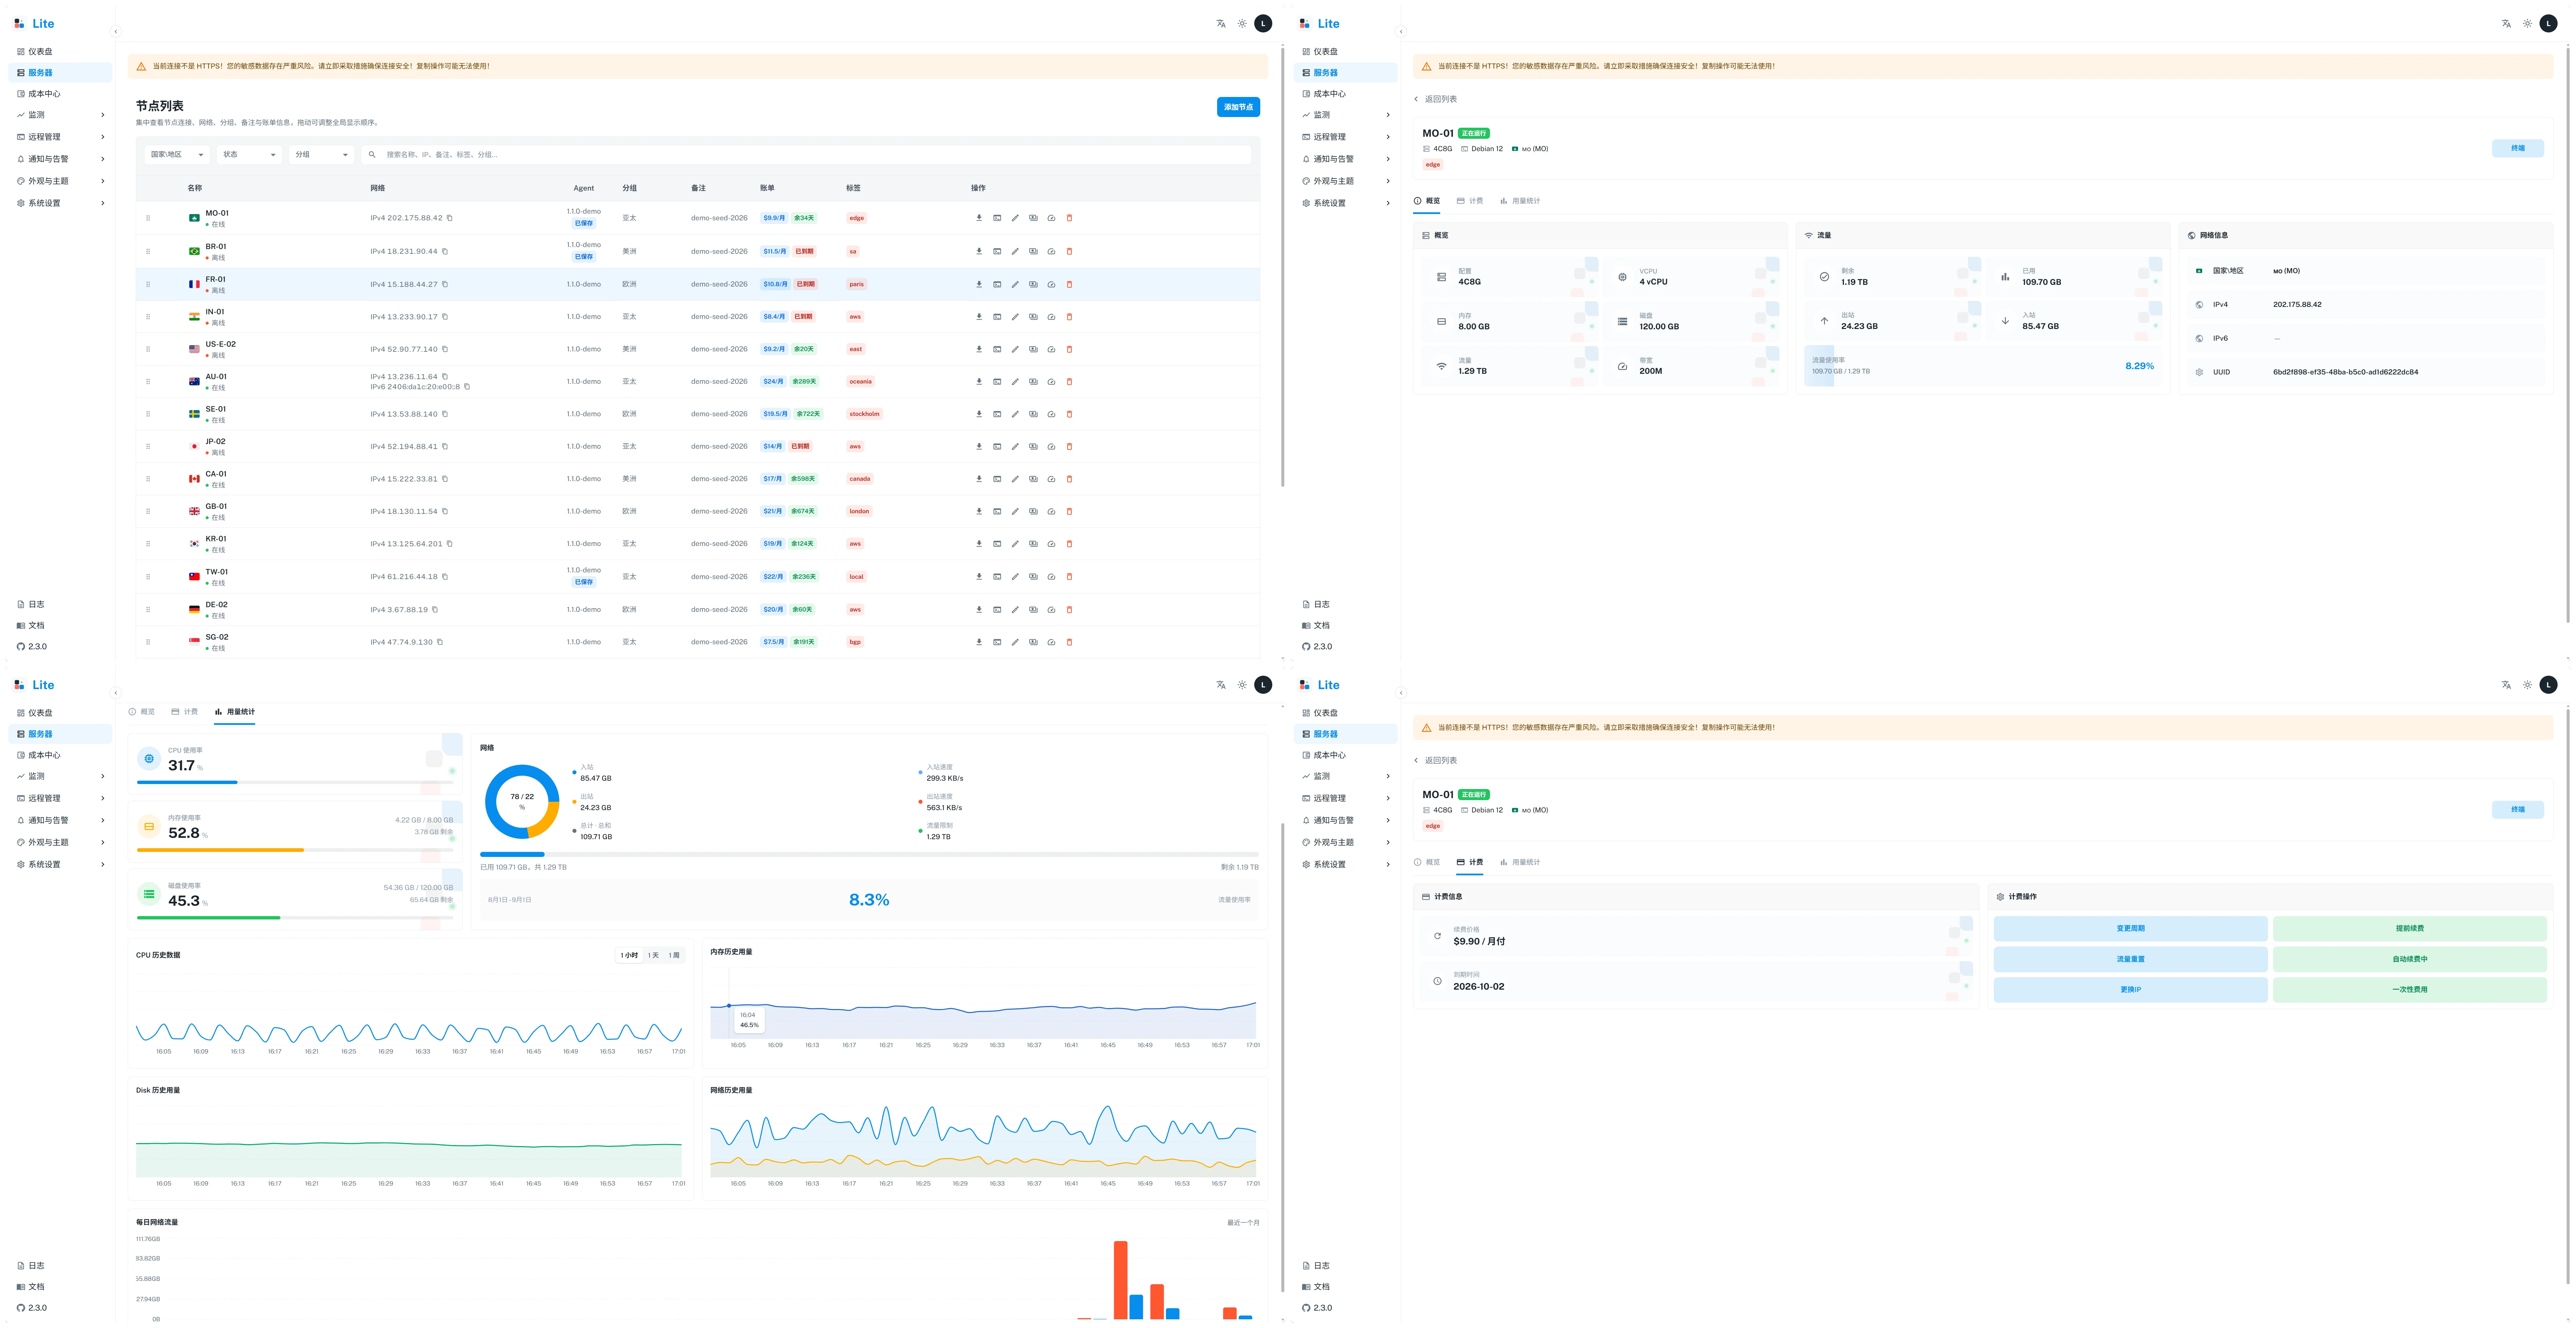Select the 1周 range for CPU history
Viewport: 2576px width, 1328px height.
[x=674, y=955]
